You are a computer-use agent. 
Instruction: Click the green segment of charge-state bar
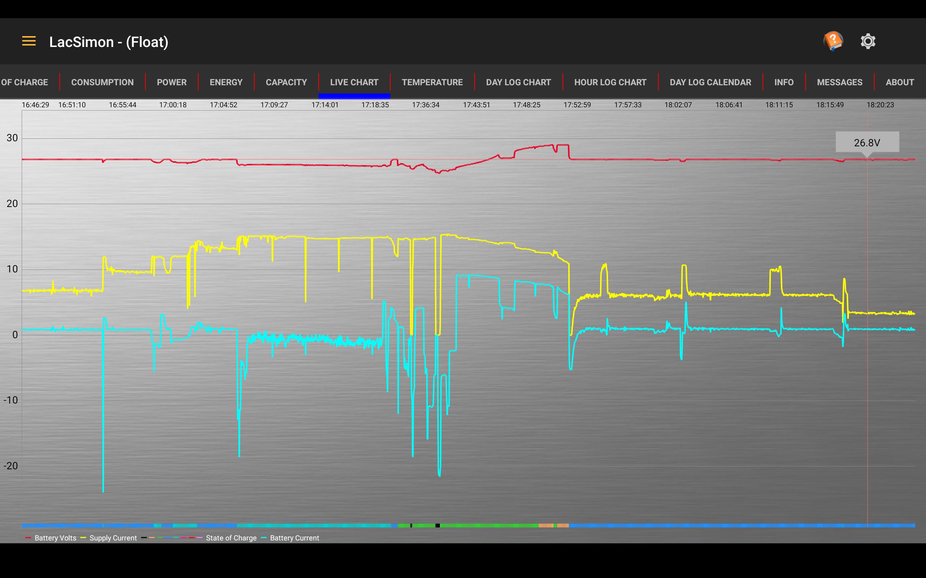click(x=489, y=526)
